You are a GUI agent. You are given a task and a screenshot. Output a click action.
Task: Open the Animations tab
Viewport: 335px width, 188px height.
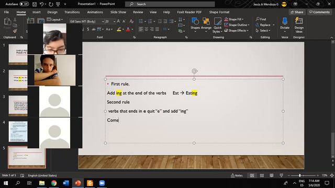(95, 12)
